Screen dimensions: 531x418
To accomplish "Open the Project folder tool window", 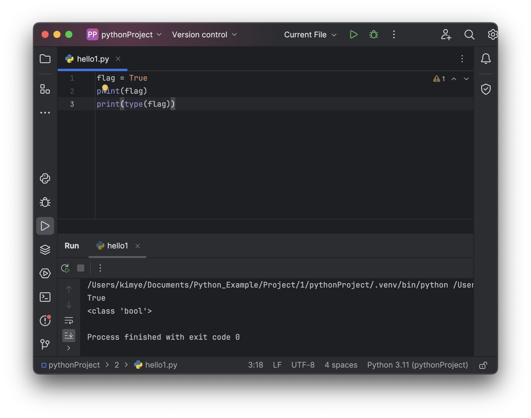I will pos(45,59).
